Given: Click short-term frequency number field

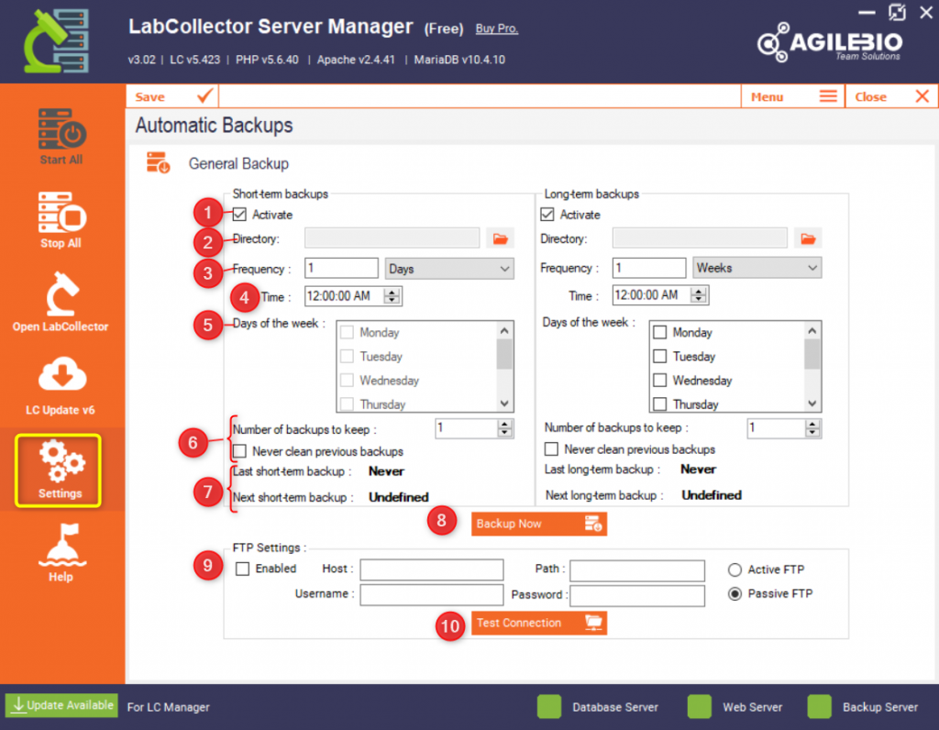Looking at the screenshot, I should (x=341, y=269).
